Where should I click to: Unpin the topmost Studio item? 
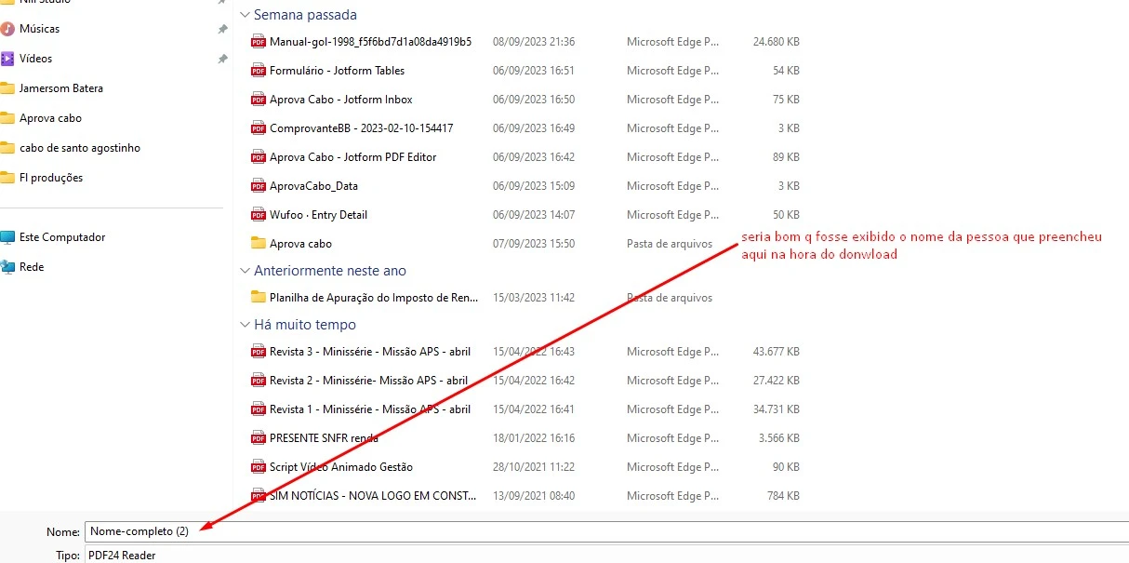[221, 3]
